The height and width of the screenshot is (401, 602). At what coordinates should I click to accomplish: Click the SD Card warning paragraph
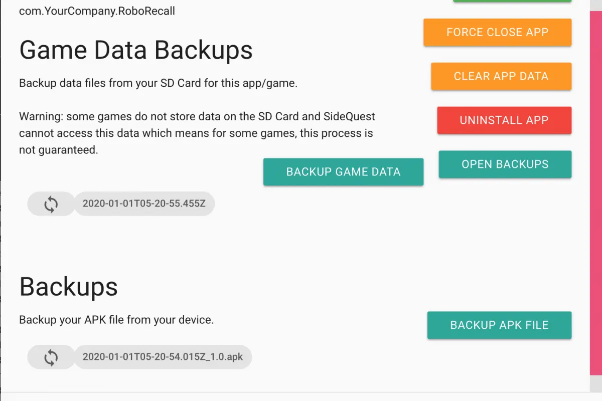[197, 133]
